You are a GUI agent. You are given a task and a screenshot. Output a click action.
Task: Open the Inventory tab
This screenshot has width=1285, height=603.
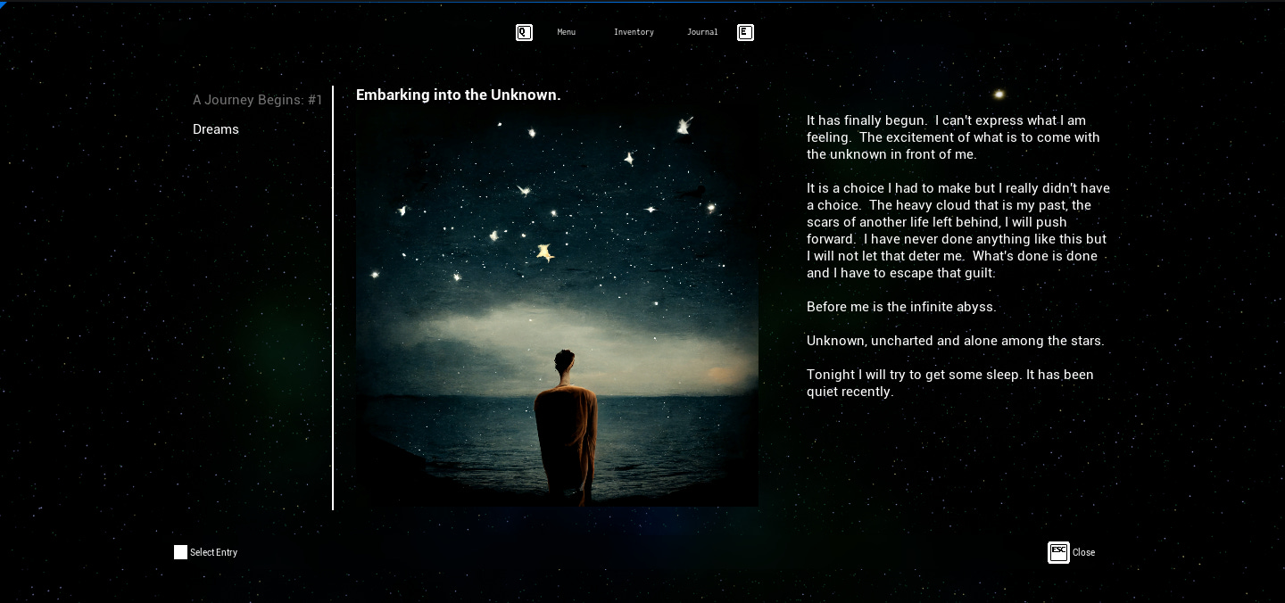pyautogui.click(x=634, y=32)
